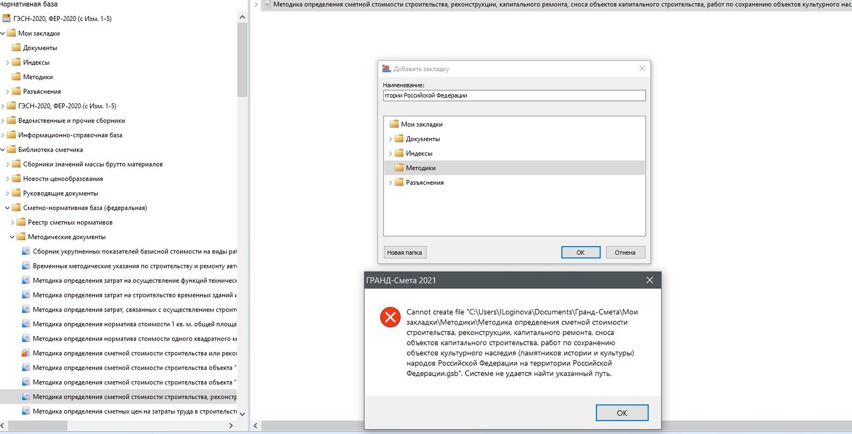The image size is (852, 434).
Task: Click the left panel vertical scrollbar thumb
Action: (x=243, y=60)
